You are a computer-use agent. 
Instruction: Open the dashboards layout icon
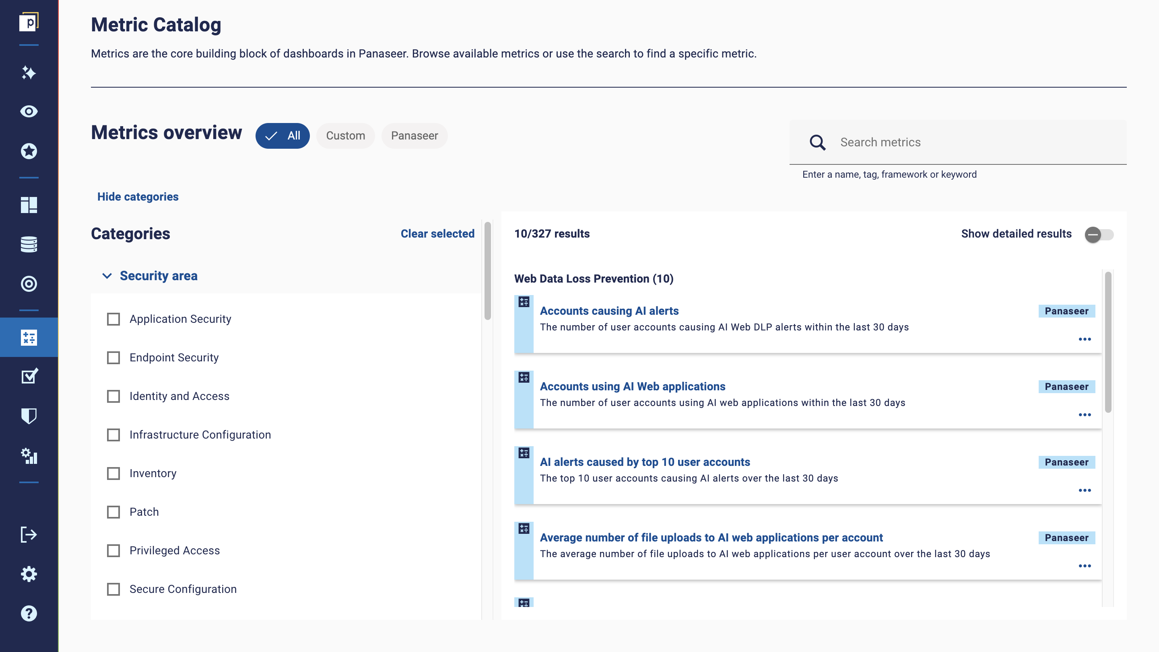click(x=29, y=205)
